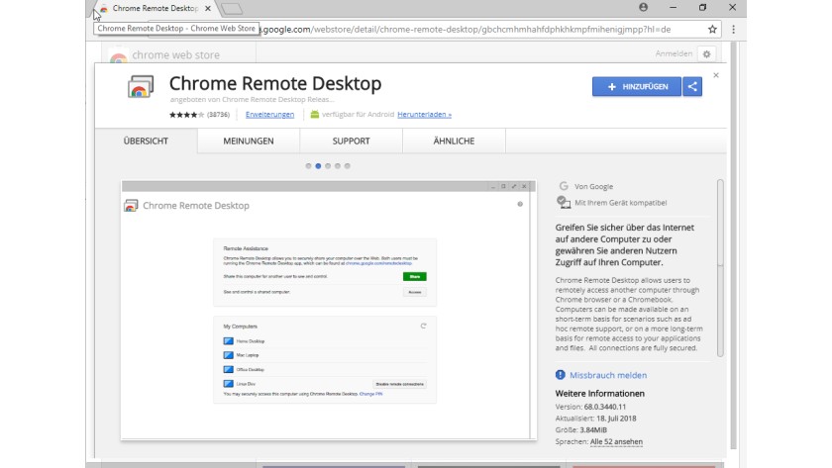832x468 pixels.
Task: Click the Android availability icon
Action: coord(315,114)
